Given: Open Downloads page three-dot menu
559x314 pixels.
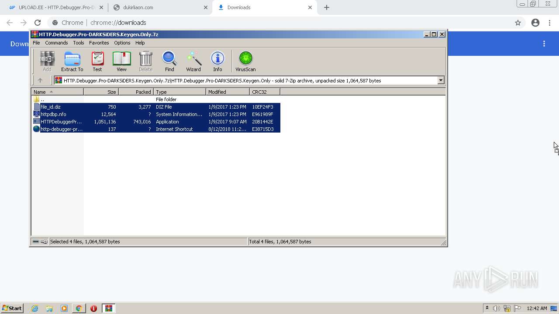Looking at the screenshot, I should [x=544, y=44].
